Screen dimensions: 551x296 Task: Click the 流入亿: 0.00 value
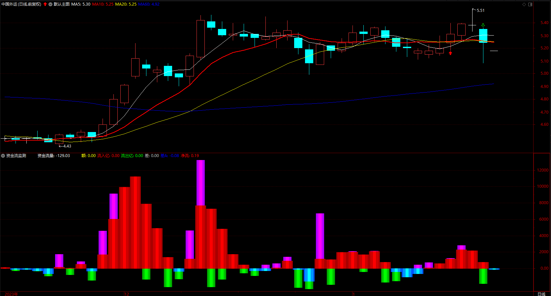(x=108, y=156)
